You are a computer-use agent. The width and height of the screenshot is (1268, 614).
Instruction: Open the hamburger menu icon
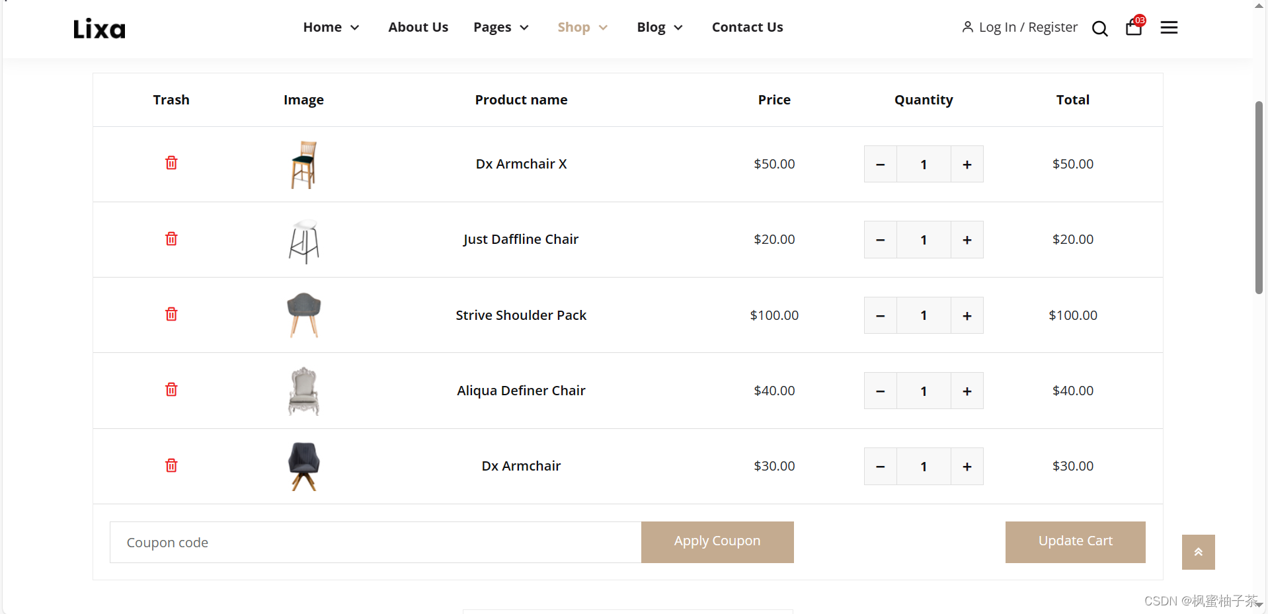[1169, 28]
